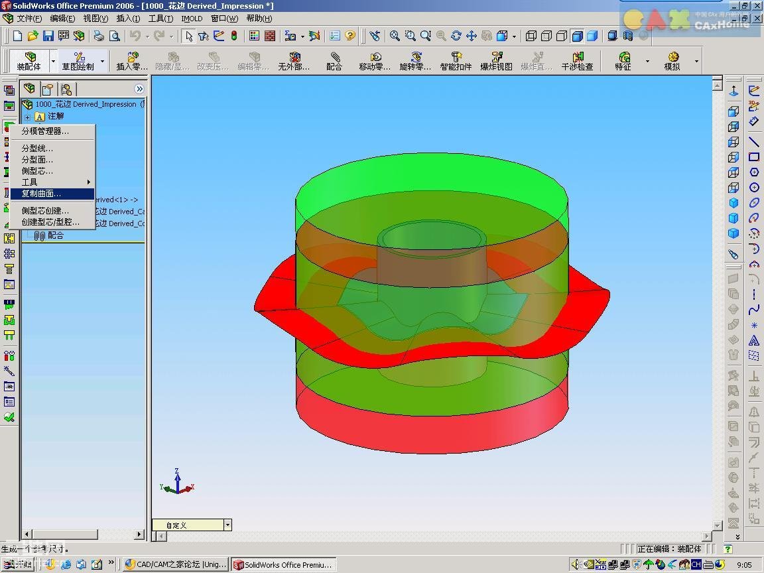Click Move Component (移动零...) button
This screenshot has width=764, height=573.
375,61
